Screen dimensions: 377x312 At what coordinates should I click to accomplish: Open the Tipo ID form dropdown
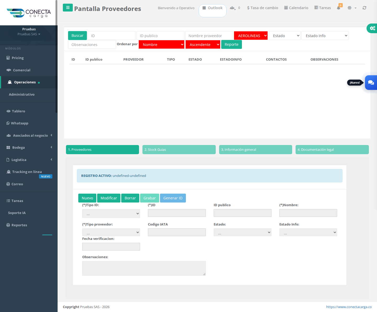111,213
